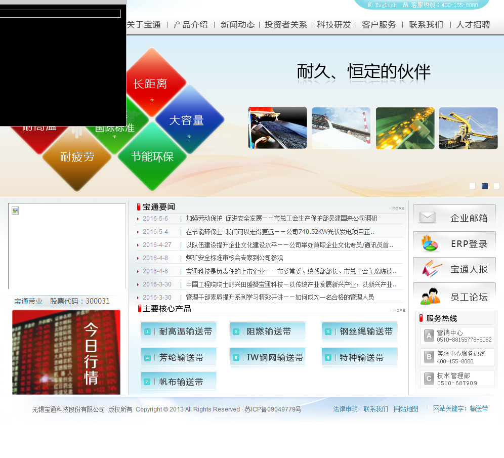Switch site language to English
Viewport: 504px width, 458px height.
pos(383,5)
